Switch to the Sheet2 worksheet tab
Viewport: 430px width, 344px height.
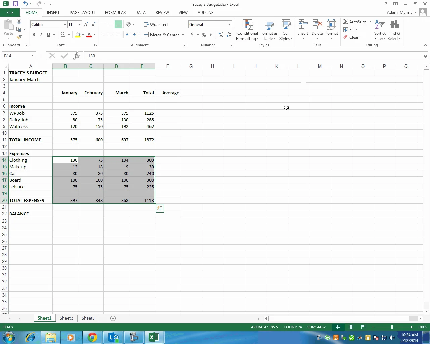[66, 318]
